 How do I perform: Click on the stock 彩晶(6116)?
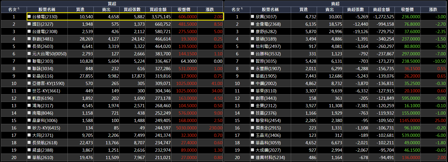[x=43, y=76]
